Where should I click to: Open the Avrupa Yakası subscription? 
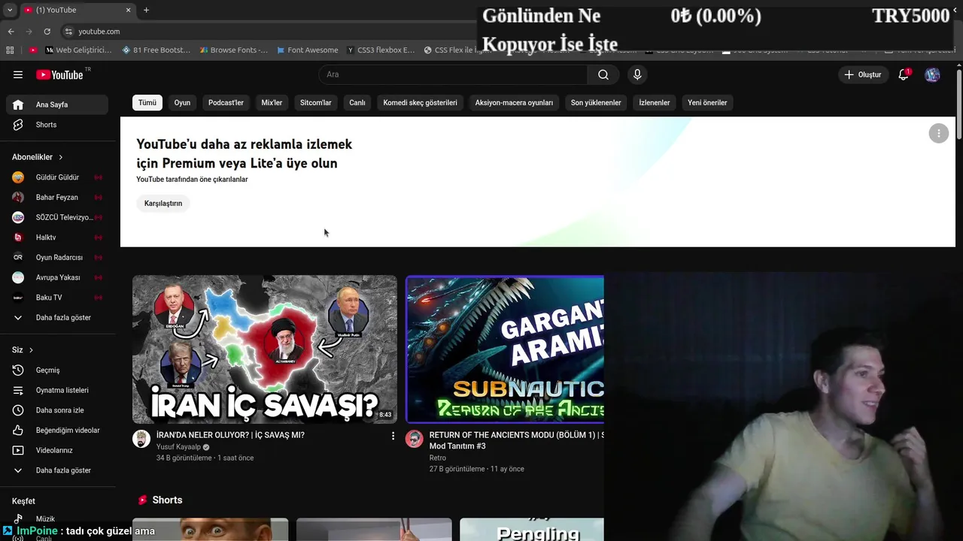[57, 277]
